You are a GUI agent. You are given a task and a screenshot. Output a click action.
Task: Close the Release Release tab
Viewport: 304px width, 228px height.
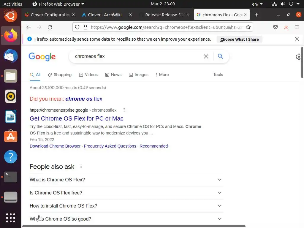pyautogui.click(x=188, y=15)
